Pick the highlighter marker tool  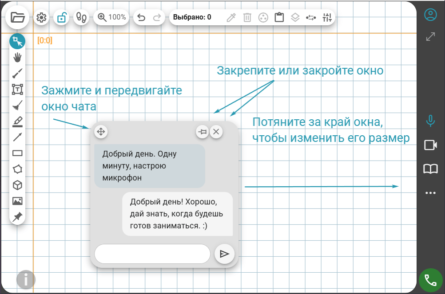point(17,122)
